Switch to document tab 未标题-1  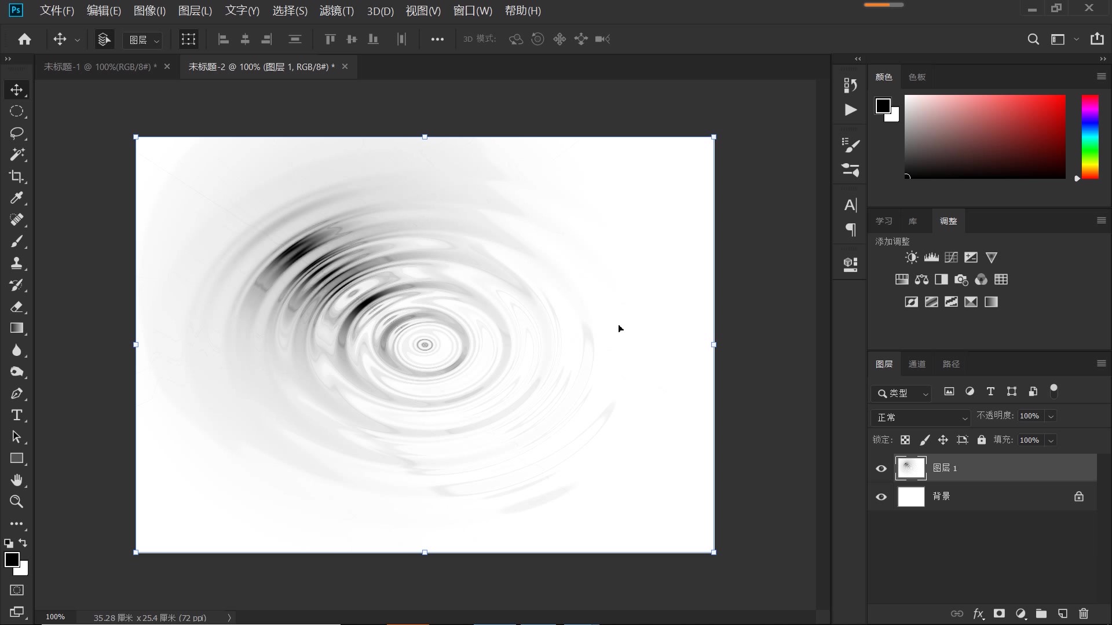(100, 67)
